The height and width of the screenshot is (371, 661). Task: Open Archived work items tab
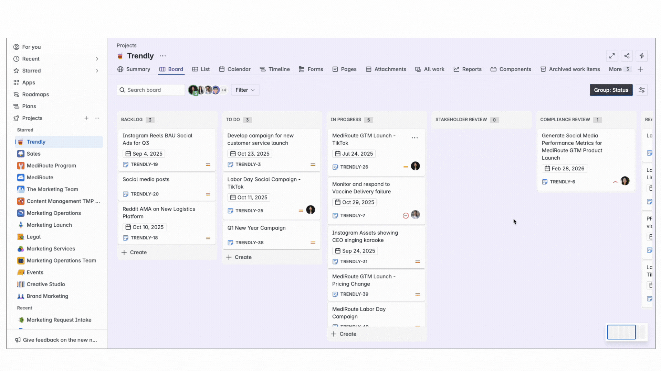570,69
